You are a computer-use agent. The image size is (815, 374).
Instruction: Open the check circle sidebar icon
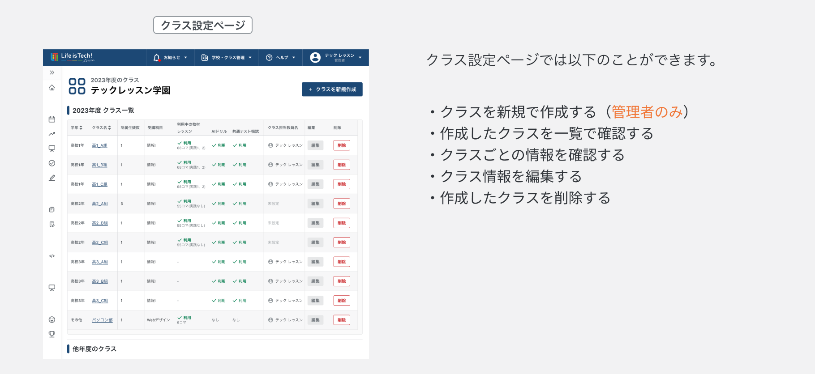pos(52,163)
